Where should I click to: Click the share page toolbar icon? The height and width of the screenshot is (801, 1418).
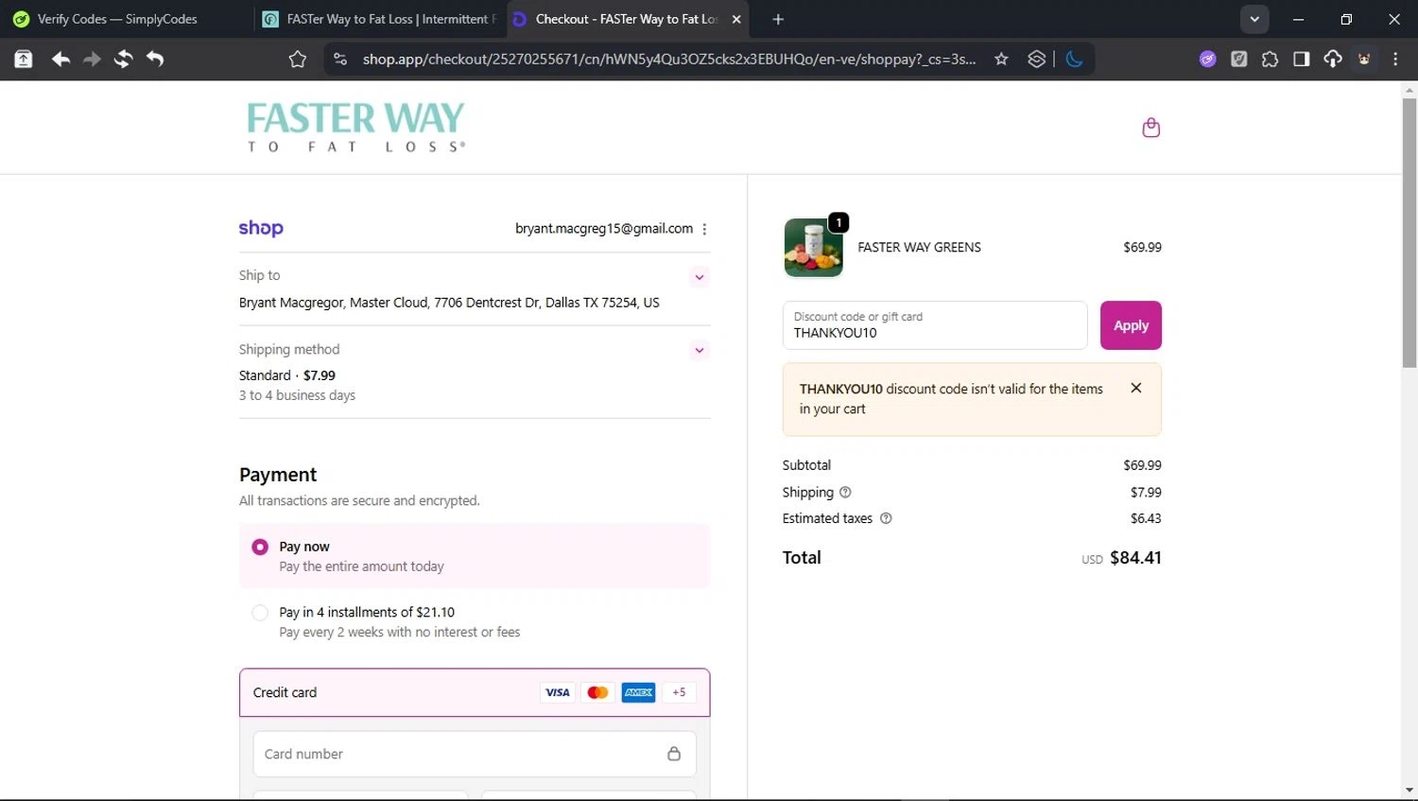[x=24, y=60]
